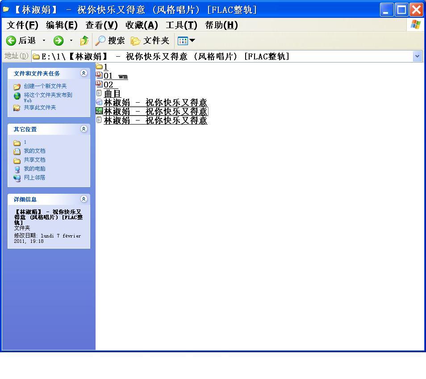The width and height of the screenshot is (426, 379).
Task: Go up one folder level icon
Action: (84, 41)
